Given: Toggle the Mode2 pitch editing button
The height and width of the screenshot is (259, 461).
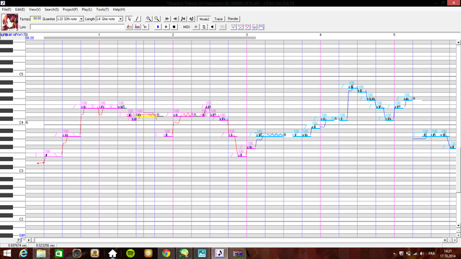Looking at the screenshot, I should 204,19.
